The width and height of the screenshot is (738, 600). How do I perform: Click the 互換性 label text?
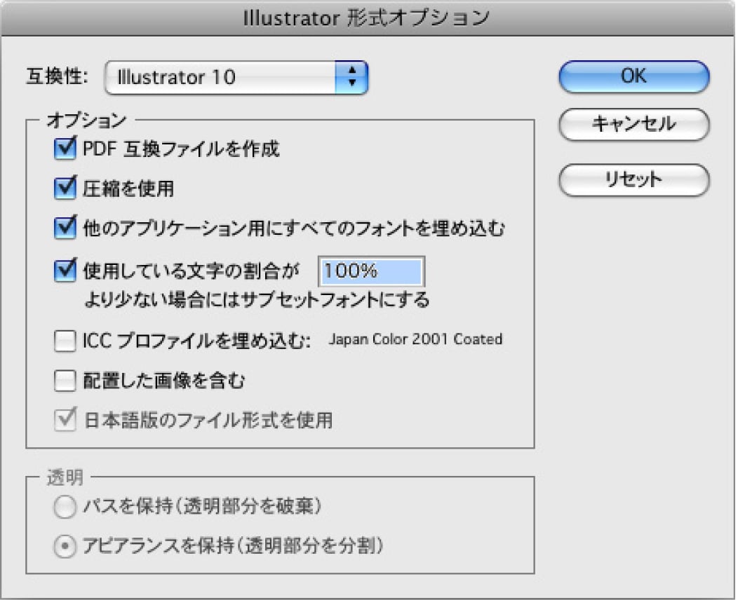click(56, 76)
